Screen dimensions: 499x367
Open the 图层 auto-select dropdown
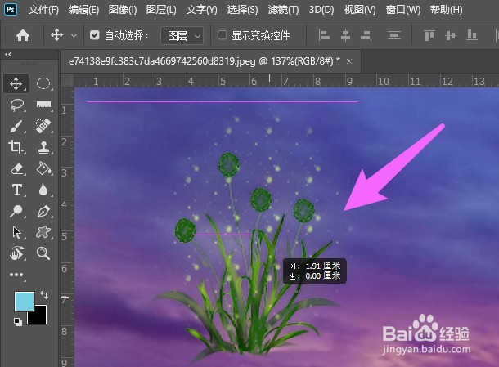click(182, 36)
